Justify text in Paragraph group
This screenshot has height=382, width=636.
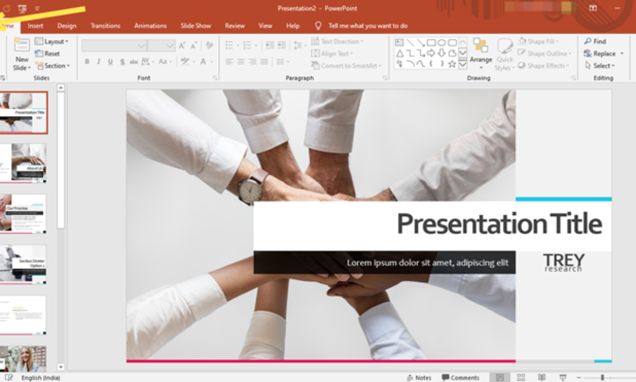264,62
